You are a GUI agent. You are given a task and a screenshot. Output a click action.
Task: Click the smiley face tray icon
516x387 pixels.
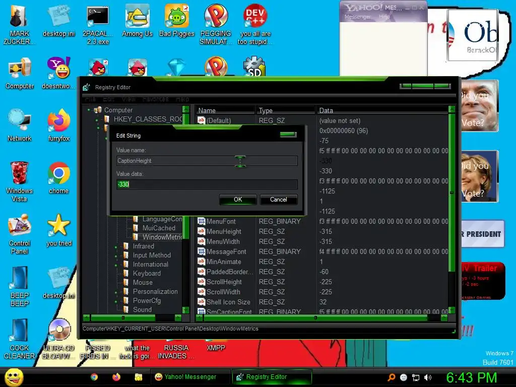click(404, 377)
